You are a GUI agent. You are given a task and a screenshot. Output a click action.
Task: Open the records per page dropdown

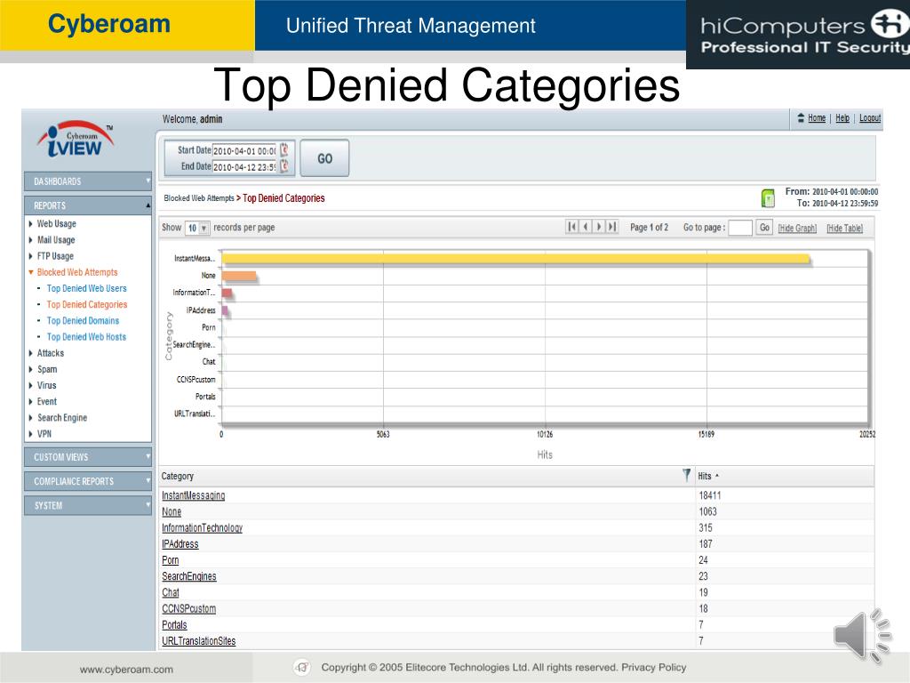197,229
